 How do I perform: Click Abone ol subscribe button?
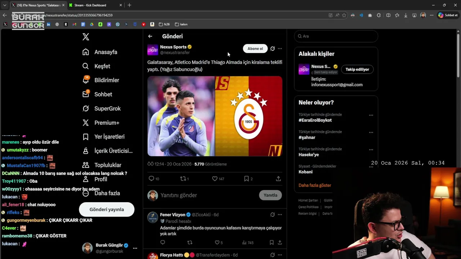(x=255, y=49)
